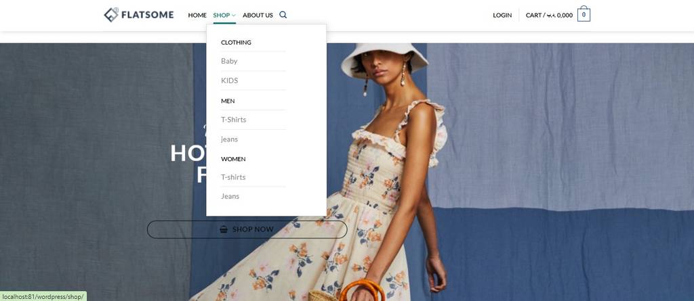The width and height of the screenshot is (694, 301).
Task: Select the CLOTHING category heading
Action: coord(236,43)
